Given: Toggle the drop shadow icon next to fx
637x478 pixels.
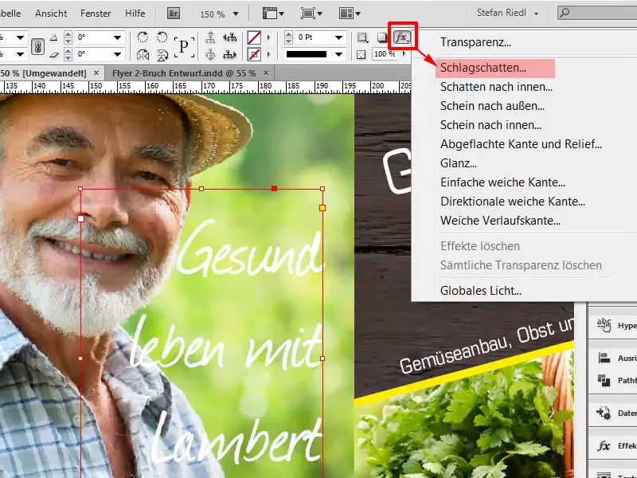Looking at the screenshot, I should click(381, 37).
